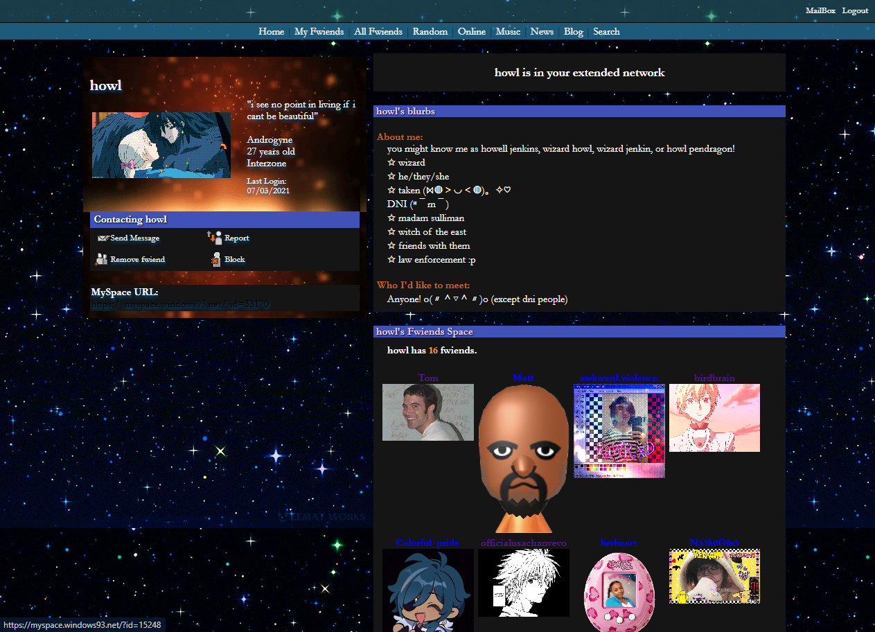
Task: Open All Fwiends list
Action: 378,32
